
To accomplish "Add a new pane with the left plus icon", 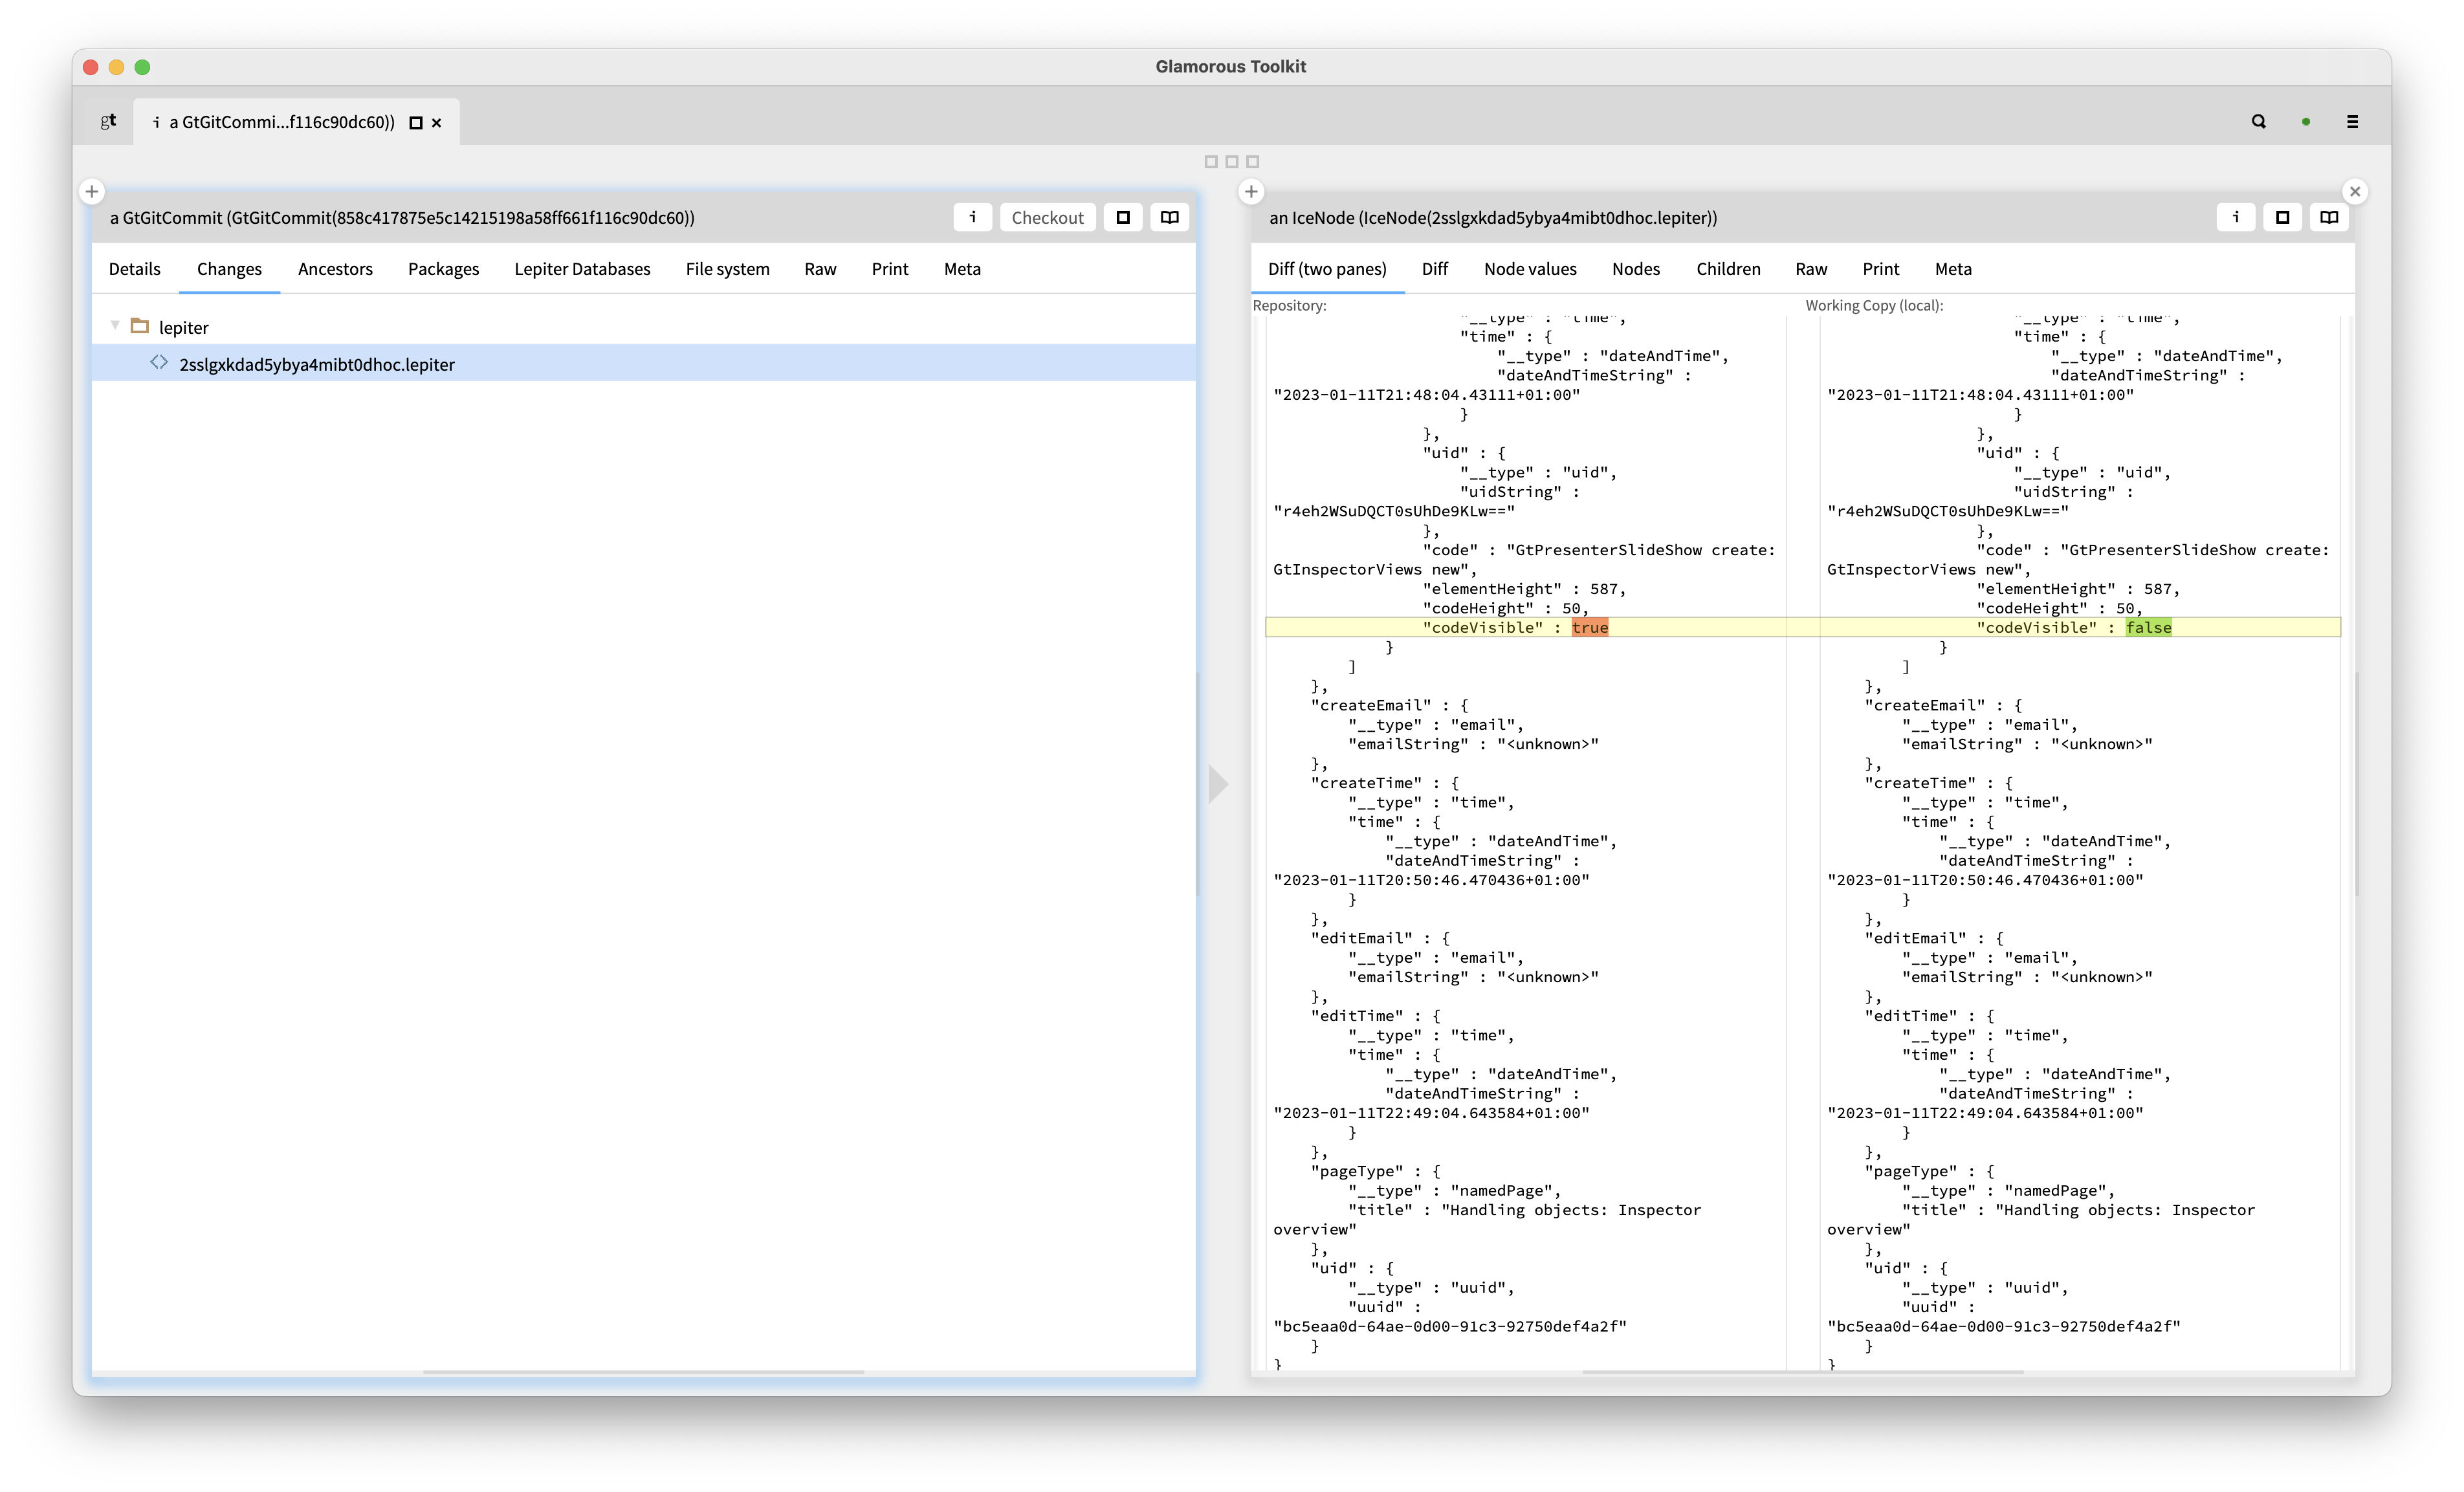I will (x=92, y=191).
